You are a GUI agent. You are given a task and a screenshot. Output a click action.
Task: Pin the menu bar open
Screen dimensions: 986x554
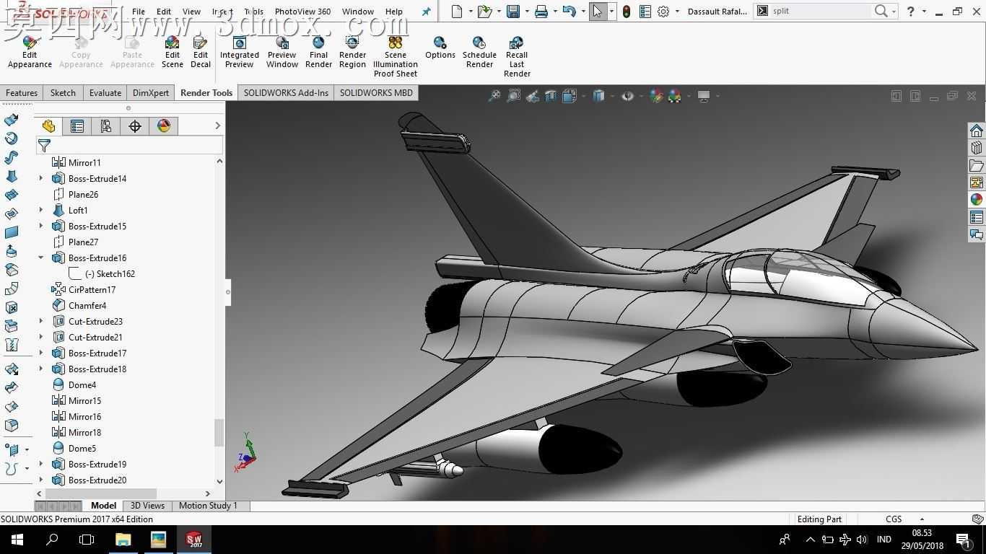(426, 12)
